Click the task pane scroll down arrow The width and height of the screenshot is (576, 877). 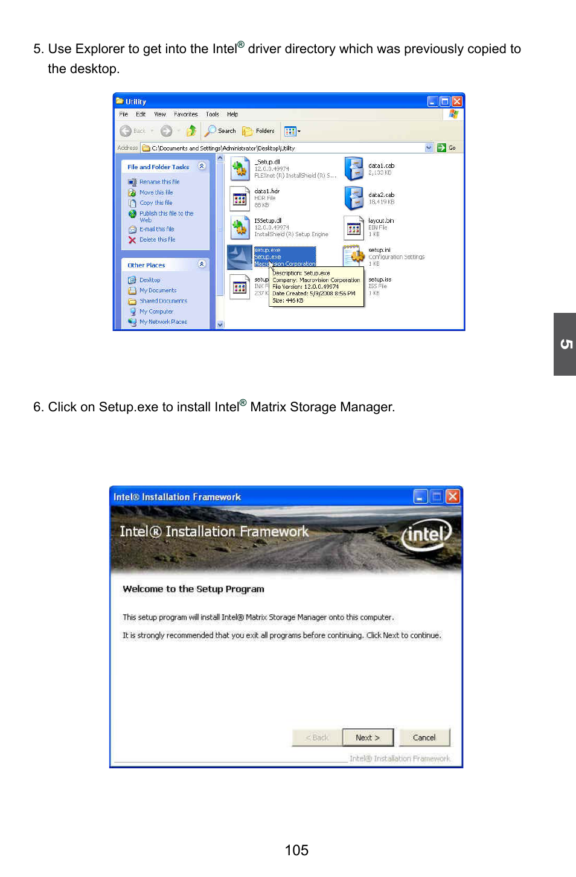pos(220,324)
